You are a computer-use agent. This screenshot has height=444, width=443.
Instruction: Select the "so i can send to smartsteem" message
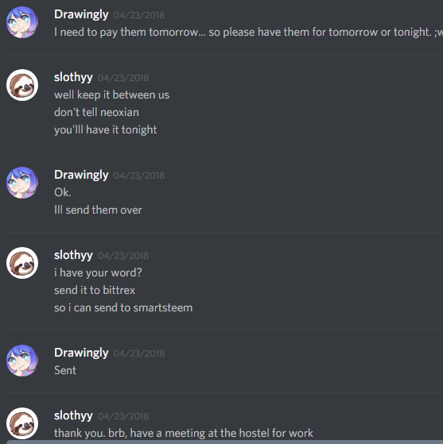123,308
